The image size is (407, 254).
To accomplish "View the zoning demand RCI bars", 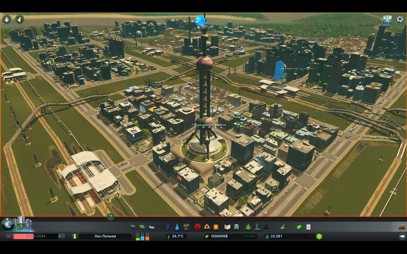I will (143, 236).
